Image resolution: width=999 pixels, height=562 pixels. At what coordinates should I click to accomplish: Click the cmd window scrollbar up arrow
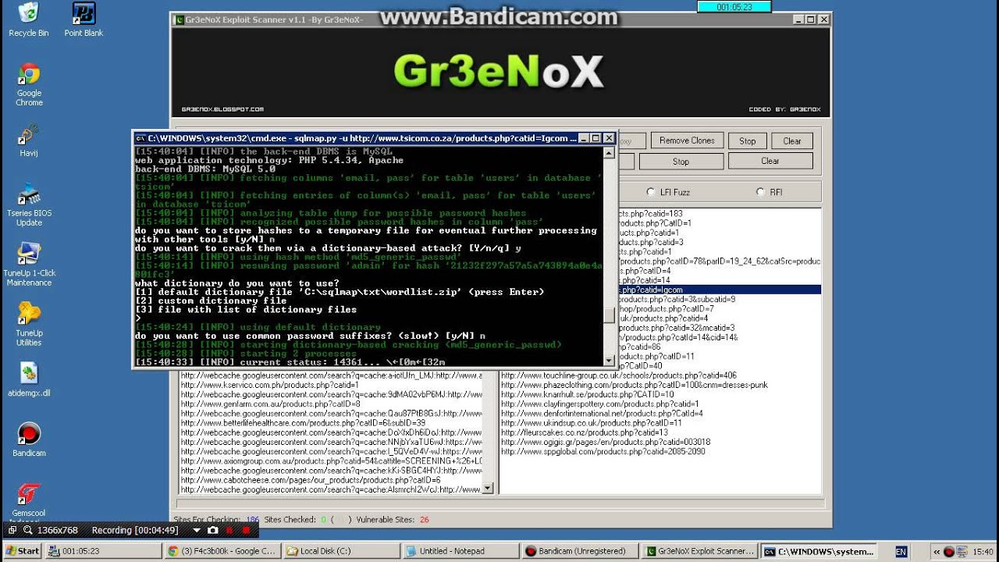click(x=610, y=154)
